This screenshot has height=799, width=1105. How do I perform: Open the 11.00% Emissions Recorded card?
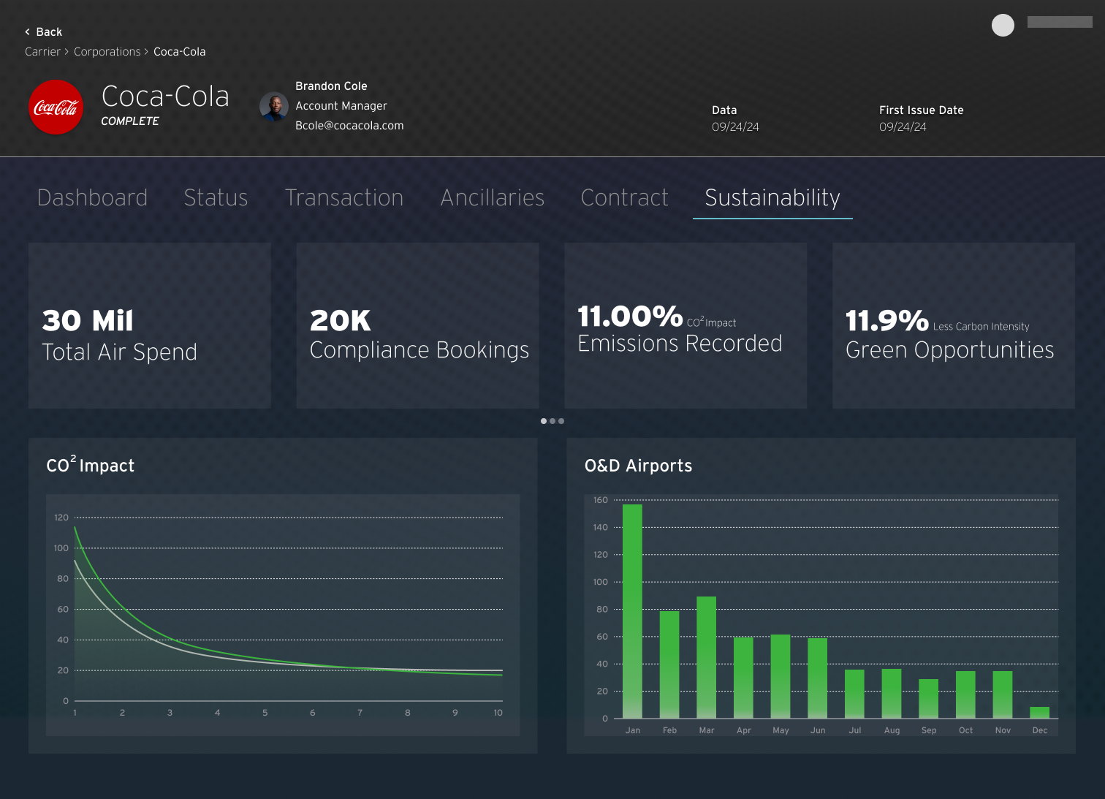[x=686, y=325]
